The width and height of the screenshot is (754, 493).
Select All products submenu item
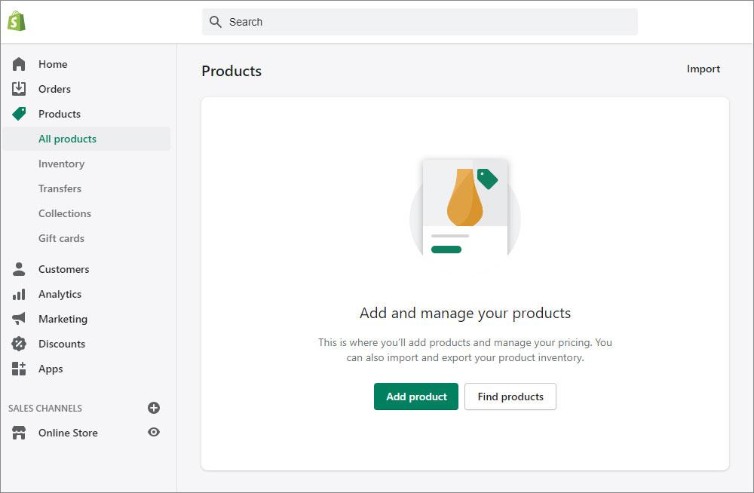(86, 139)
